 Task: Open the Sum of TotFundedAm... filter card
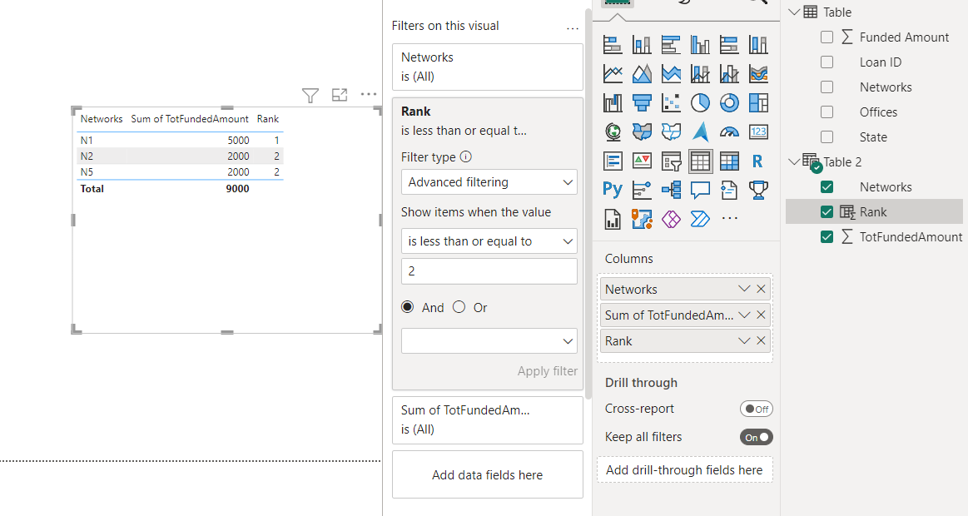(487, 419)
